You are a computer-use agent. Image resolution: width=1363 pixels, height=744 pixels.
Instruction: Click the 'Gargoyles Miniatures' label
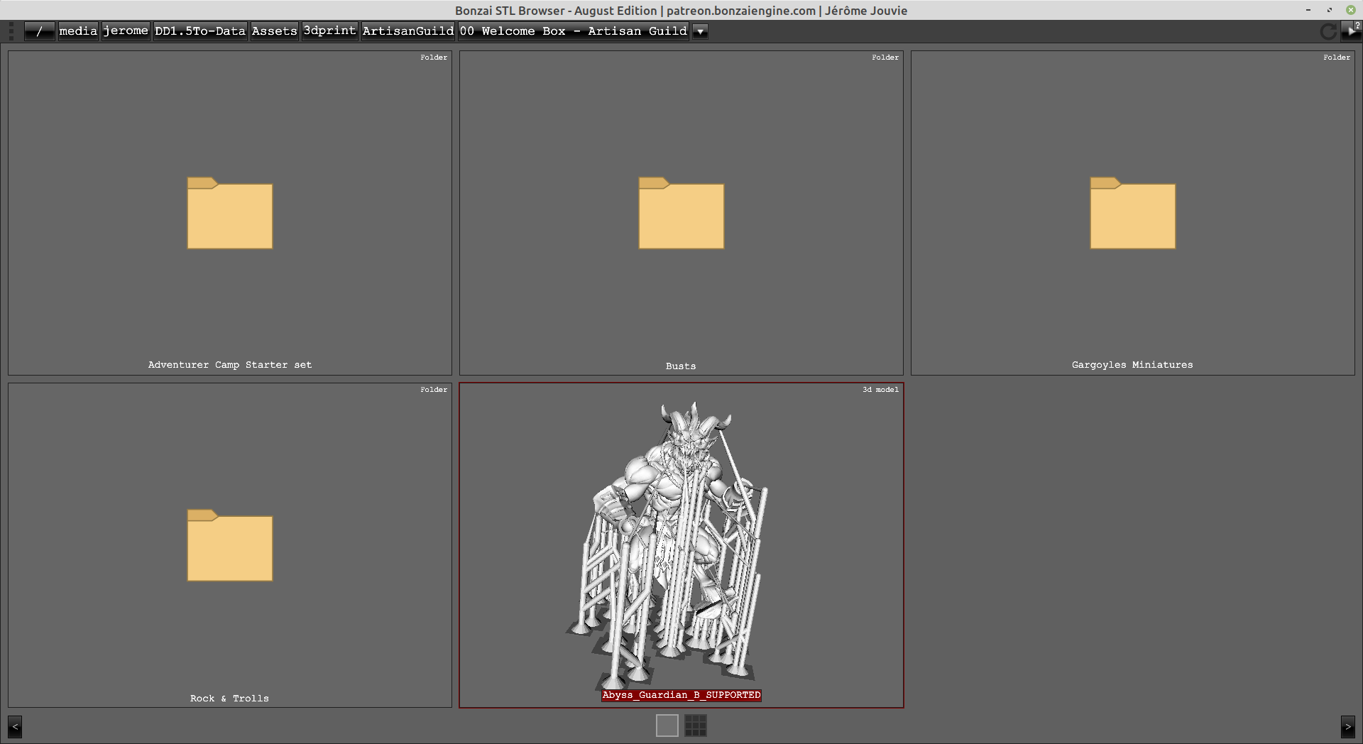[x=1132, y=365]
